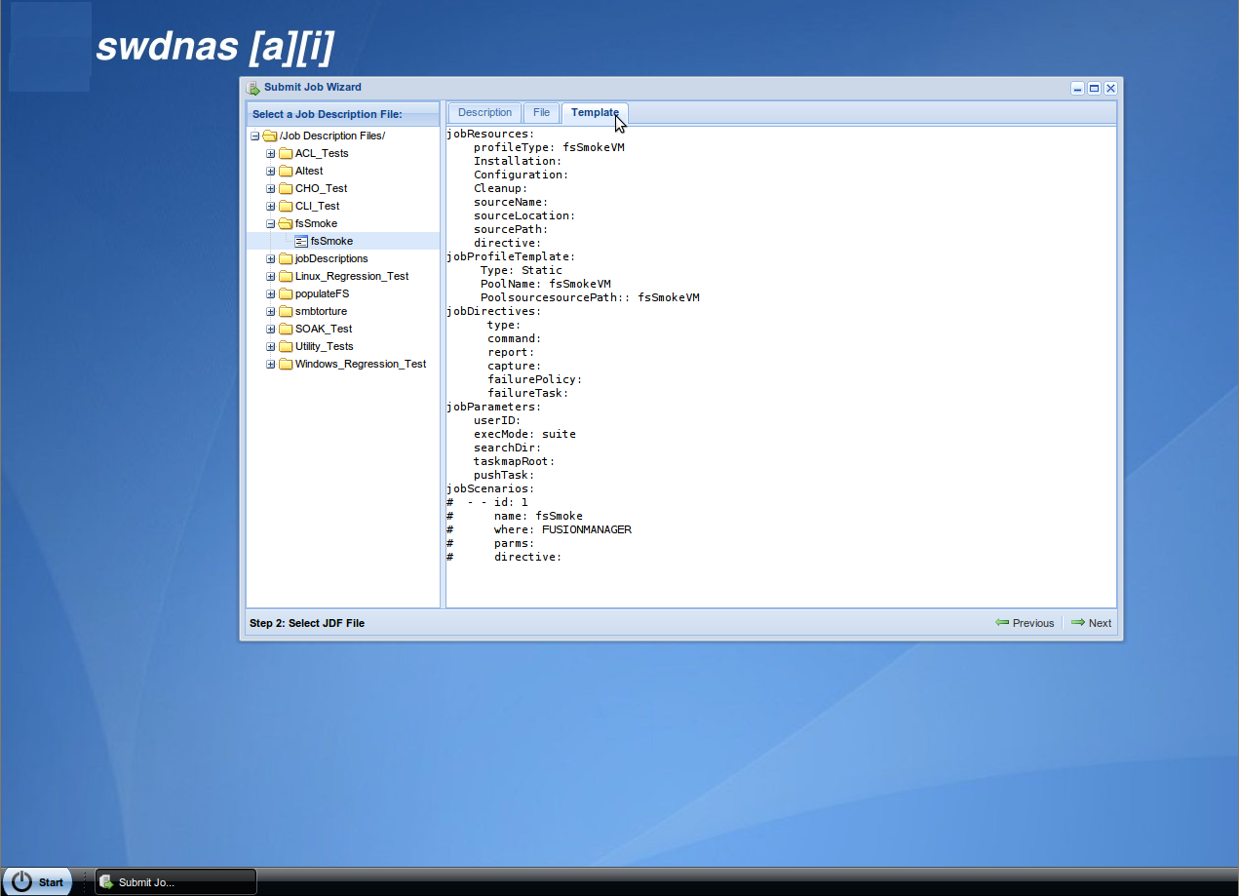Image resolution: width=1239 pixels, height=896 pixels.
Task: Collapse the root Job Description Files node
Action: point(255,136)
